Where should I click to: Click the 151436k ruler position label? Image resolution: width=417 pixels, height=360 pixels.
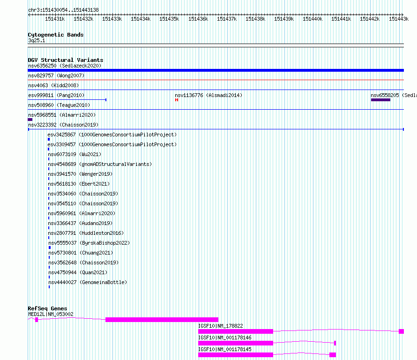(x=198, y=19)
